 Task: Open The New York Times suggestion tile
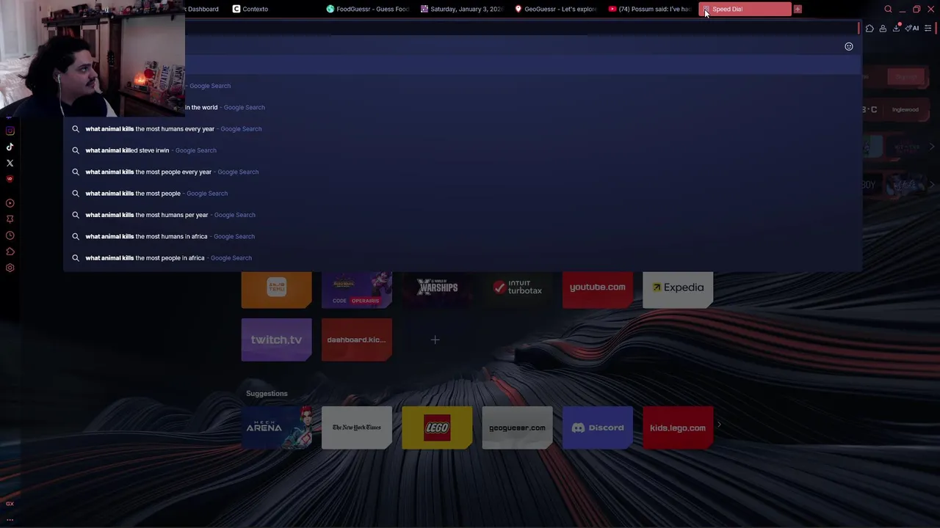pyautogui.click(x=357, y=428)
